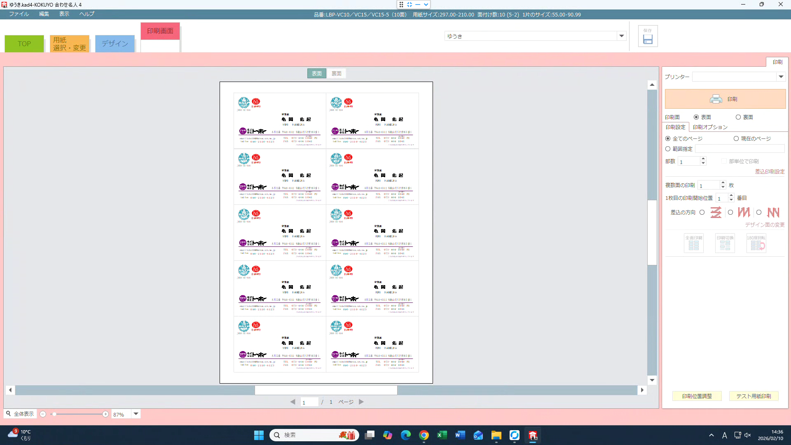This screenshot has width=791, height=445.
Task: Open the プリンター dropdown list
Action: [x=781, y=77]
